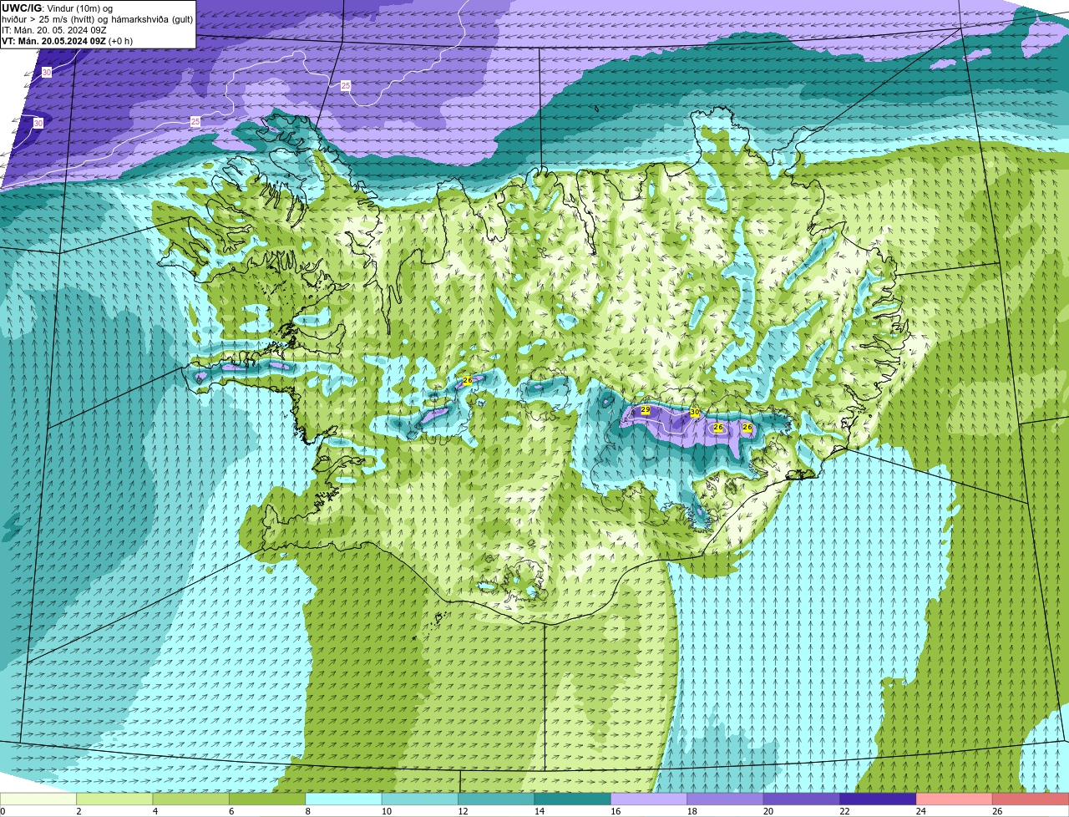The height and width of the screenshot is (817, 1069).
Task: Click the legend scale value "0"
Action: point(3,811)
